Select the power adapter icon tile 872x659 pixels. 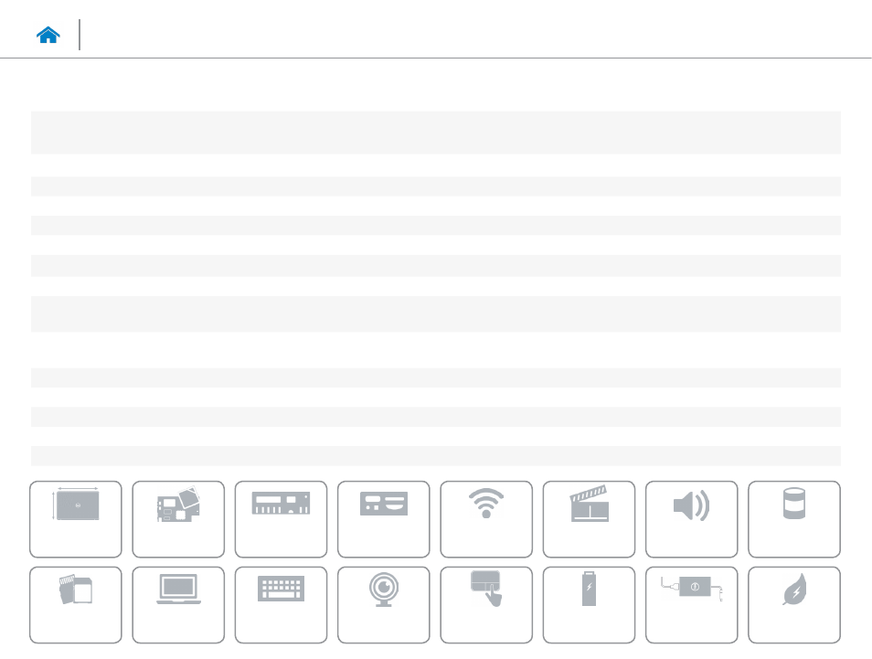pos(691,605)
